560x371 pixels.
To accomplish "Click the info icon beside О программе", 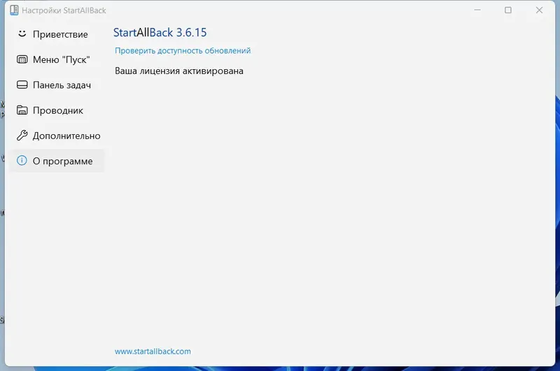I will [x=22, y=161].
